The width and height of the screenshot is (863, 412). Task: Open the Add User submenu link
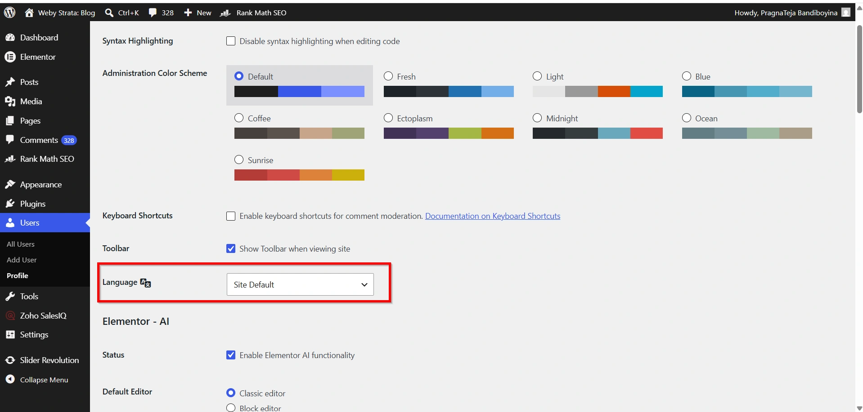pyautogui.click(x=22, y=260)
